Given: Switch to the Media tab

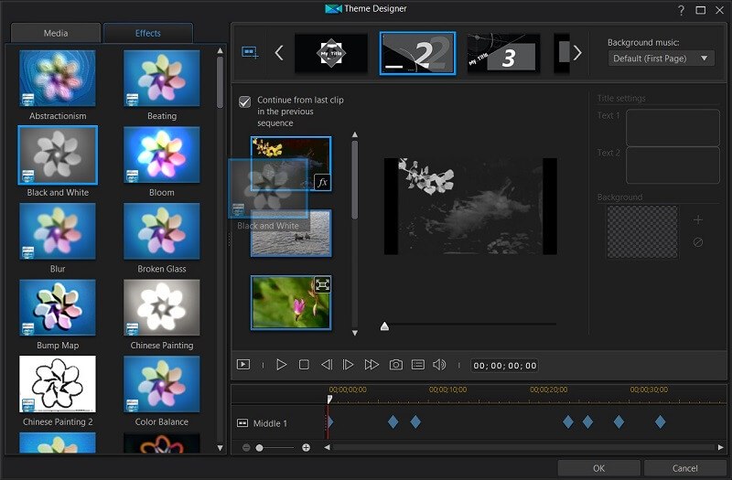Looking at the screenshot, I should pyautogui.click(x=56, y=33).
